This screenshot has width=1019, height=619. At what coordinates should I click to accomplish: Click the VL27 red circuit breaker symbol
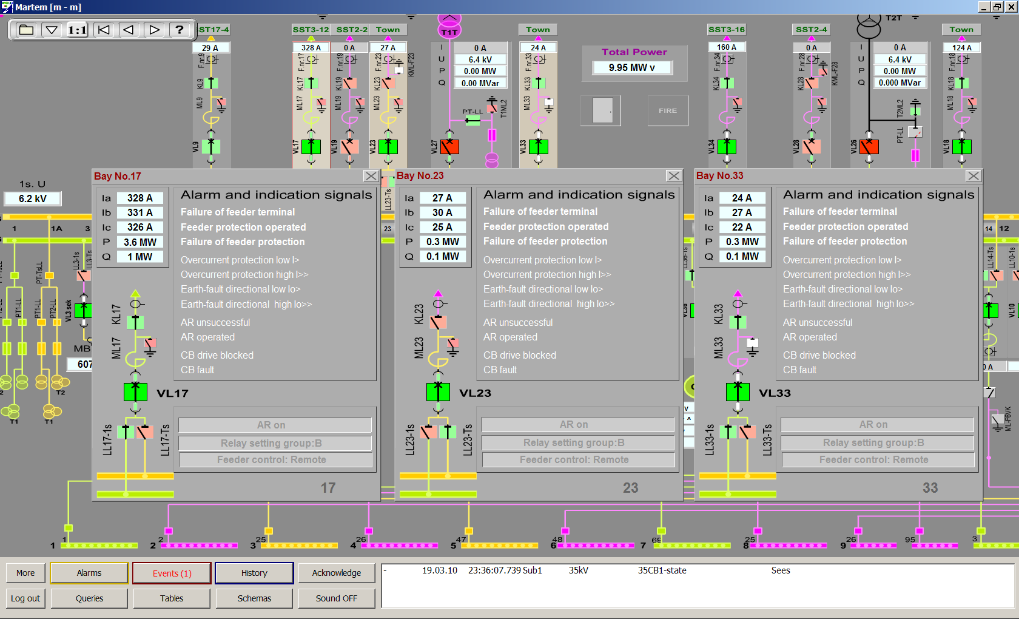click(449, 147)
